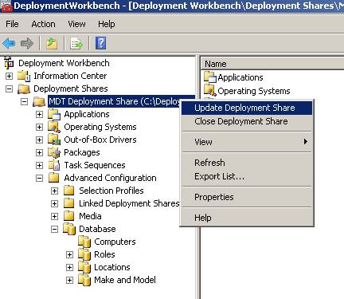Click the Operating Systems icon in the tree
This screenshot has height=299, width=344.
point(54,127)
